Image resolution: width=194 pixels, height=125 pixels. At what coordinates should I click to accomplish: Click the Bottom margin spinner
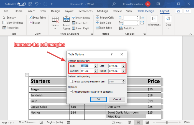[96, 71]
